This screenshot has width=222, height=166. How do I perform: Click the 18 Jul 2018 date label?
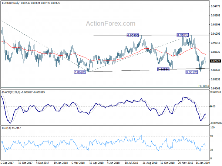point(131,163)
